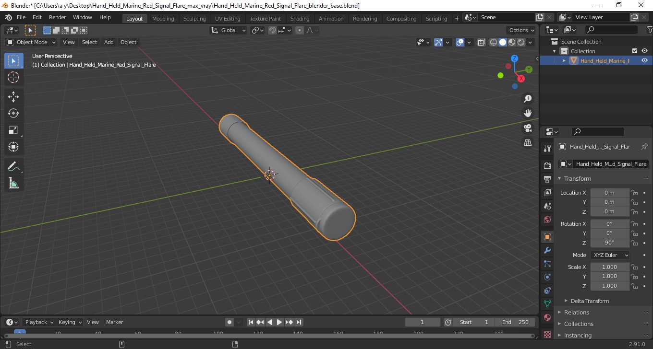The width and height of the screenshot is (653, 349).
Task: Toggle the snap magnet button
Action: 272,30
